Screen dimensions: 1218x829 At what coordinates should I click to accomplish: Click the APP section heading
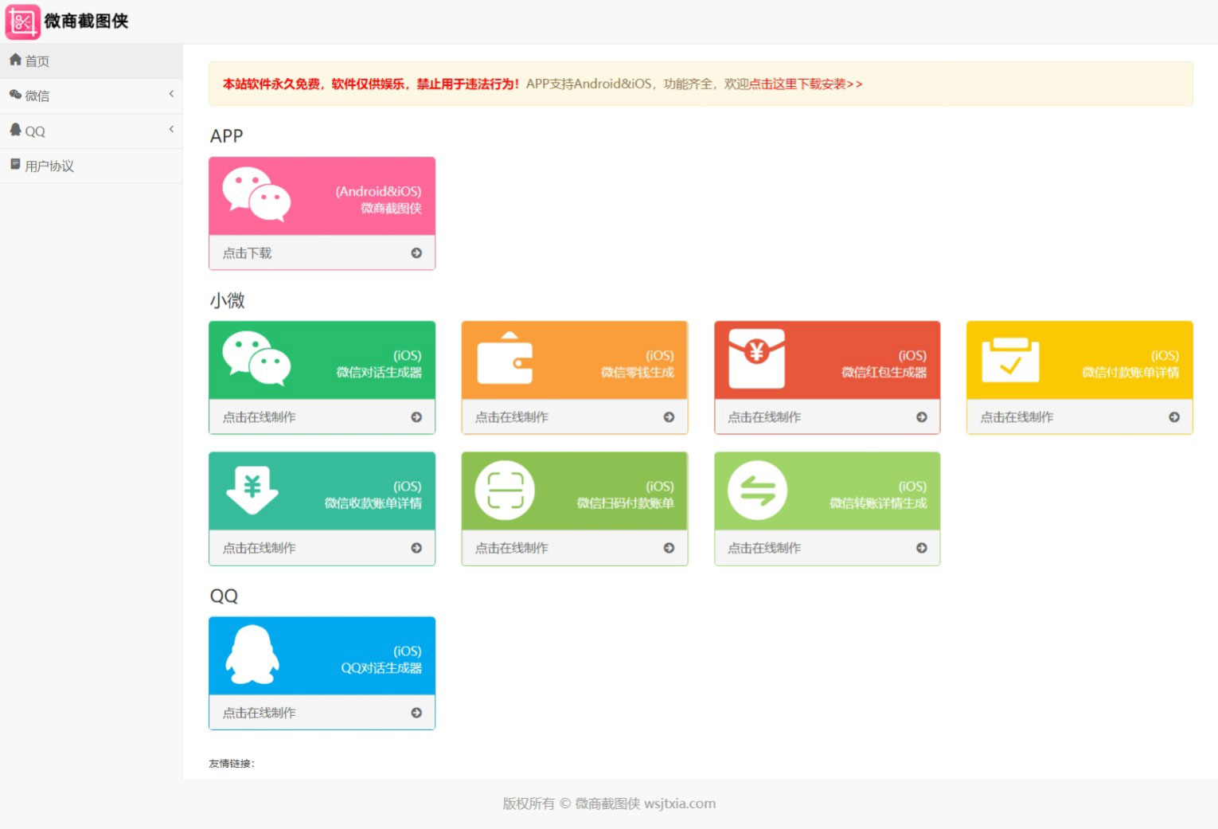(x=226, y=136)
